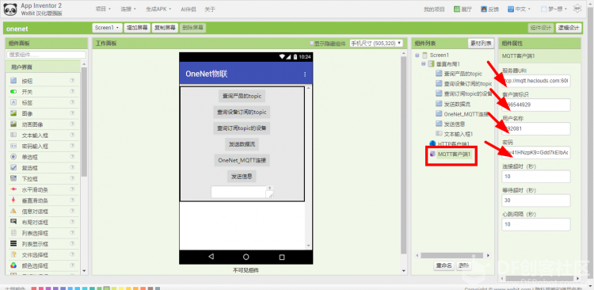Collapse the 垂直布局1 tree node

424,64
